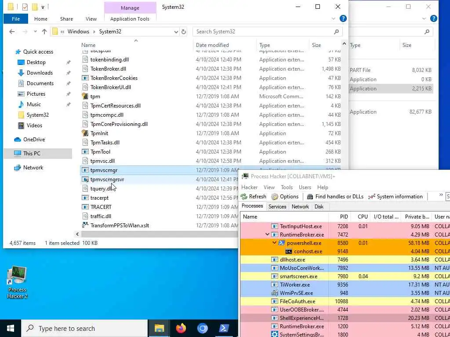
Task: Click the TpmTool application icon
Action: [x=85, y=151]
